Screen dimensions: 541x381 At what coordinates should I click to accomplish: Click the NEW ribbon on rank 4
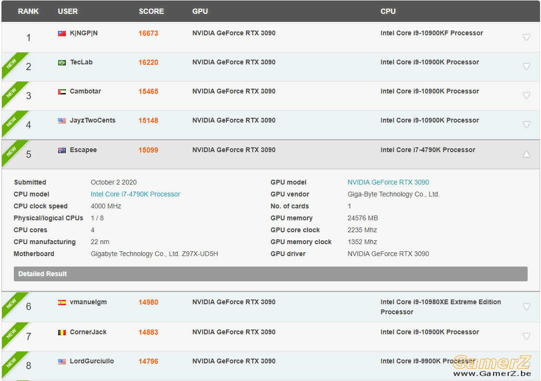pyautogui.click(x=12, y=121)
